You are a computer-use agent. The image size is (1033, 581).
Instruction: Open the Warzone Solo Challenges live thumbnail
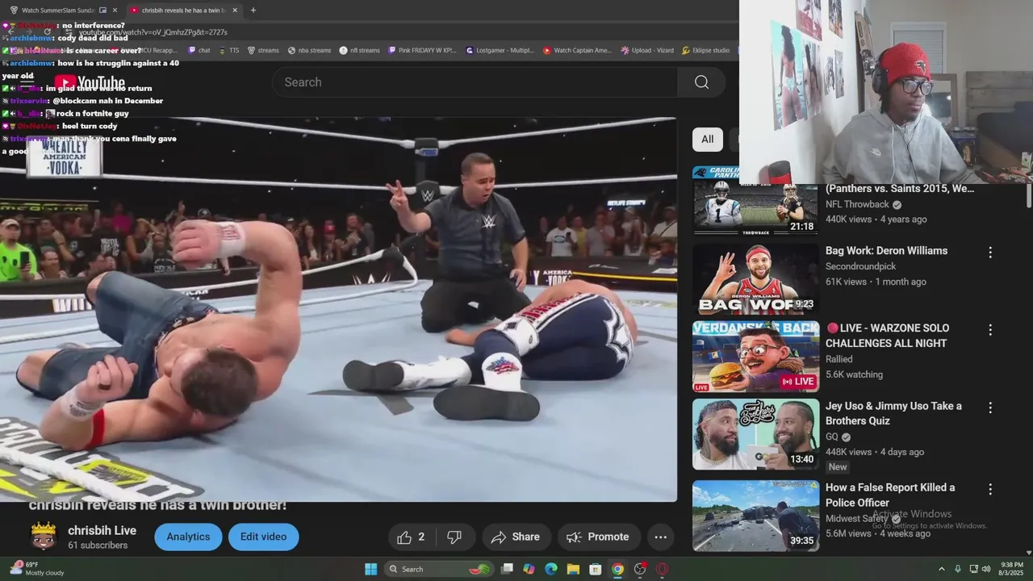pos(755,357)
